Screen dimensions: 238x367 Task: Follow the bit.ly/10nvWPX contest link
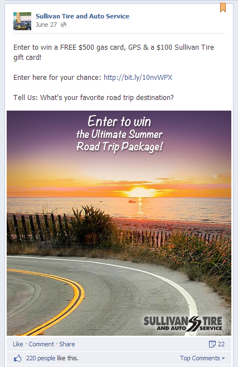tap(138, 78)
